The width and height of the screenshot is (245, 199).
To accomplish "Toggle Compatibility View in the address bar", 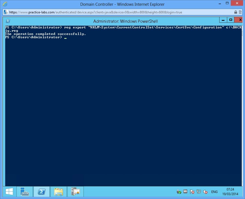I will [240, 12].
